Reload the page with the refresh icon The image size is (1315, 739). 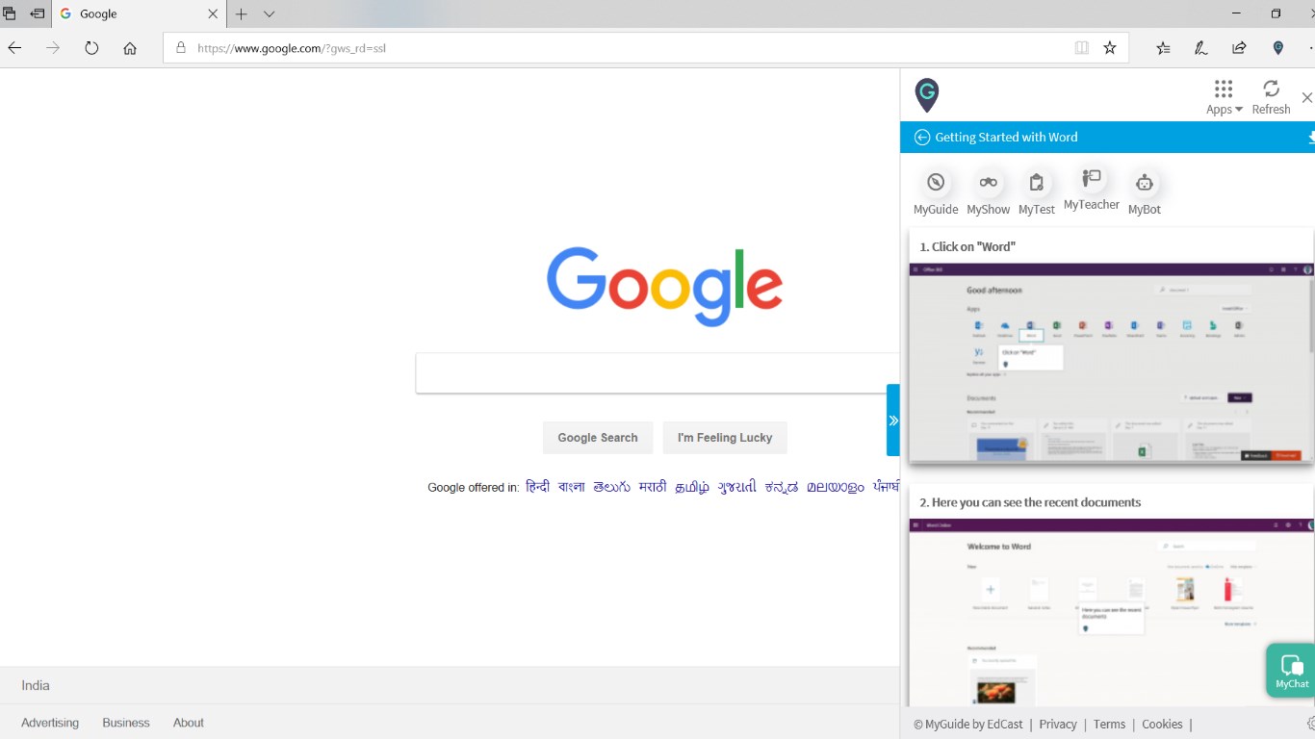point(91,48)
